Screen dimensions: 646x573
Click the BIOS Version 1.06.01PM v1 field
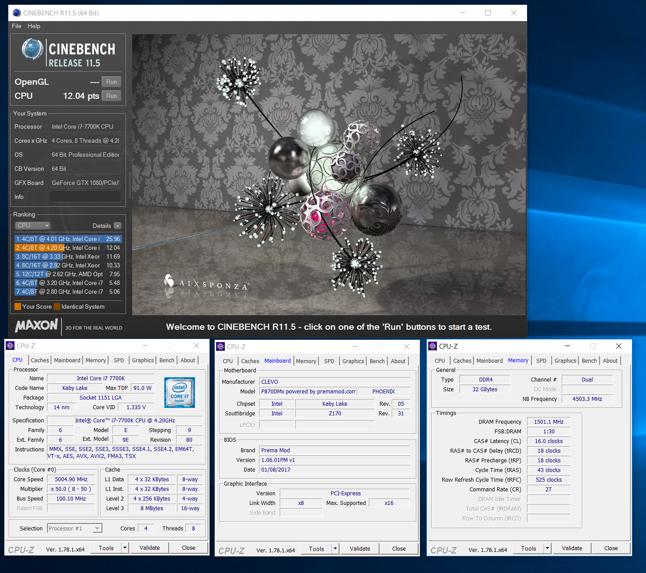(335, 460)
